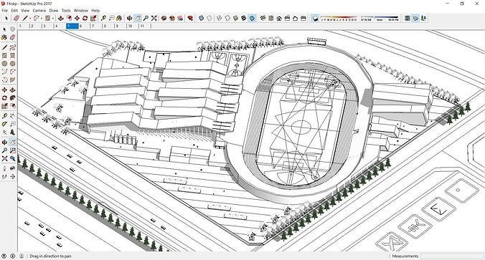Adjust the shadow date month slider
The height and width of the screenshot is (260, 485).
pos(339,18)
